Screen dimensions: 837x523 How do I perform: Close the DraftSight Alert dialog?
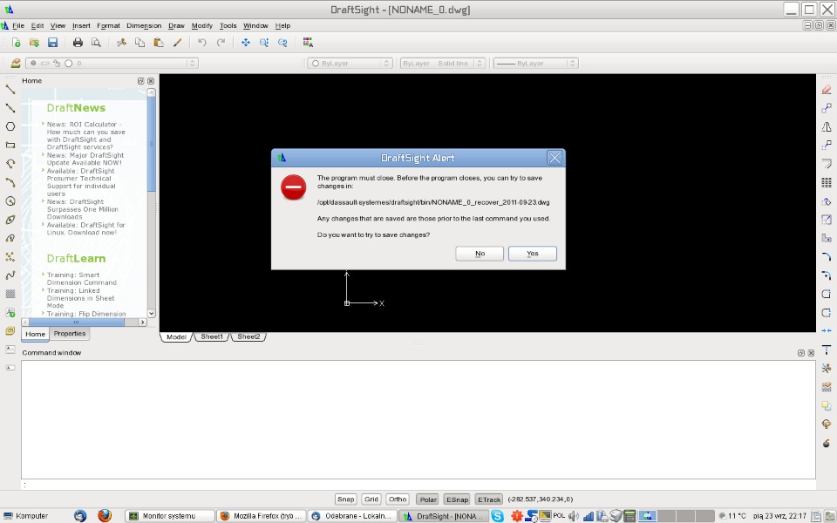pyautogui.click(x=555, y=158)
